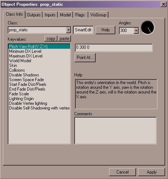Click the black angle compass dial
Viewport: 168px width, 179px height.
(x=148, y=27)
